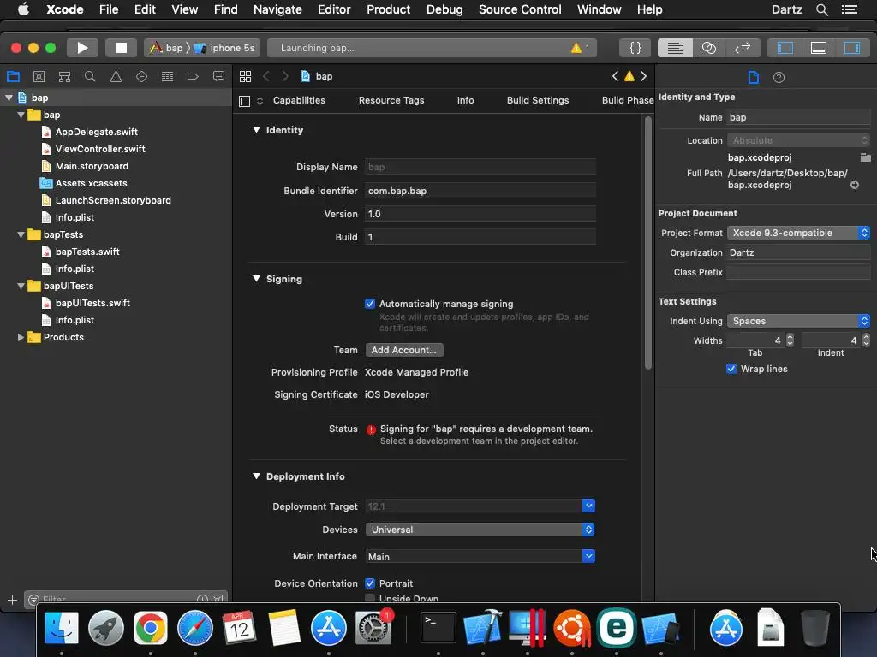Show the Issue navigator warning triangle
877x657 pixels.
(116, 76)
